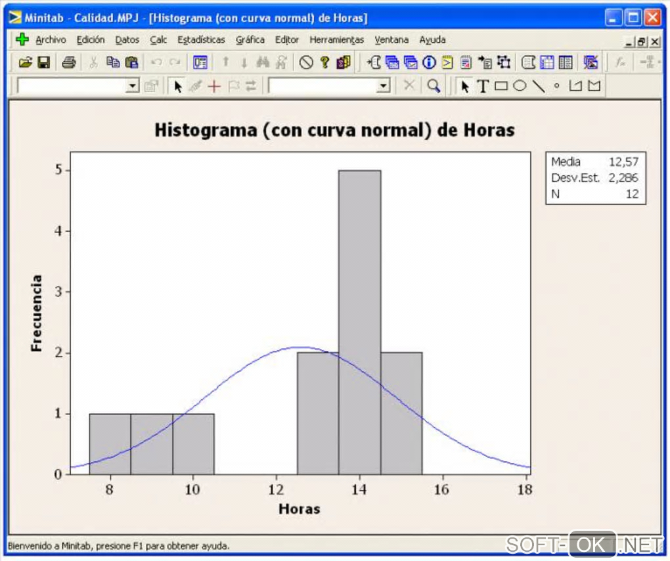This screenshot has height=561, width=670.
Task: Select the statistics legend box with Media 12,57
Action: coord(596,178)
